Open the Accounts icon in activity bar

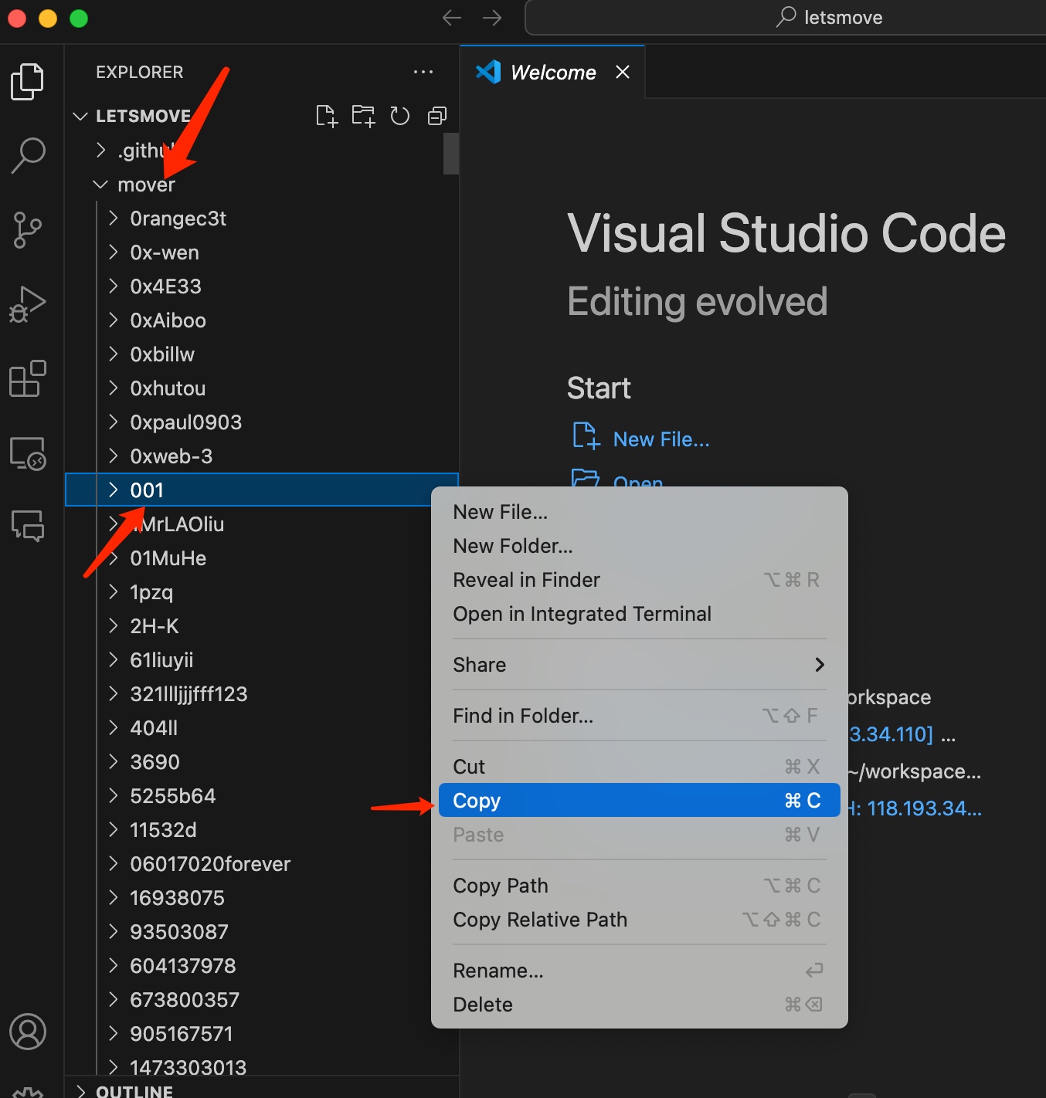28,1032
